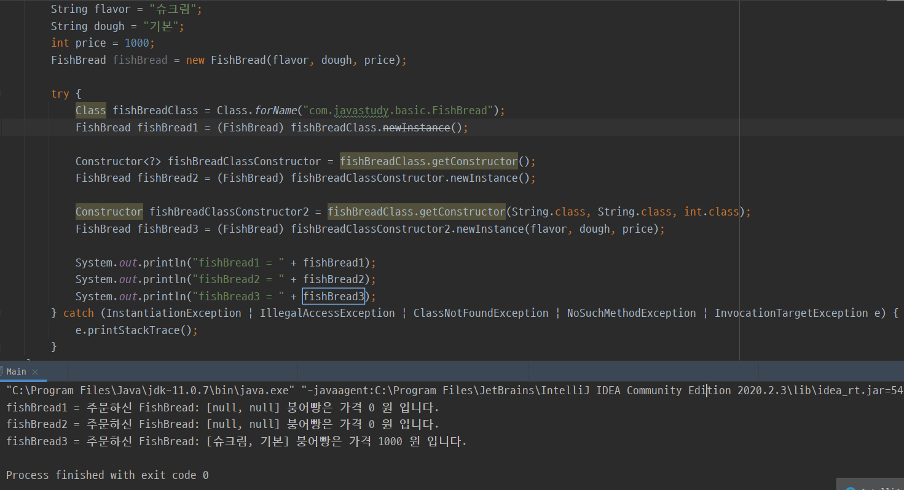904x490 pixels.
Task: Click the fishBread1 console output line
Action: (x=222, y=407)
